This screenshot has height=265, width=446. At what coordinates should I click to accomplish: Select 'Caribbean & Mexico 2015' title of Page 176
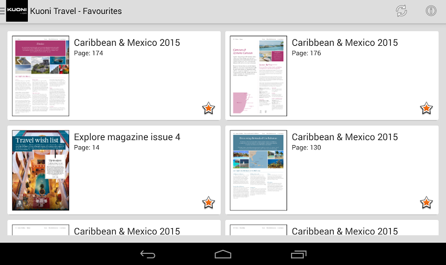345,43
